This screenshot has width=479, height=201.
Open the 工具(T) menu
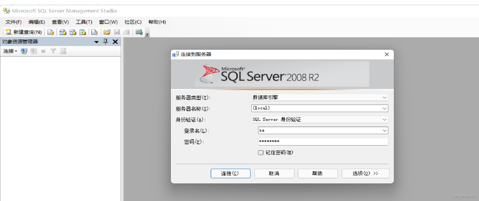84,22
